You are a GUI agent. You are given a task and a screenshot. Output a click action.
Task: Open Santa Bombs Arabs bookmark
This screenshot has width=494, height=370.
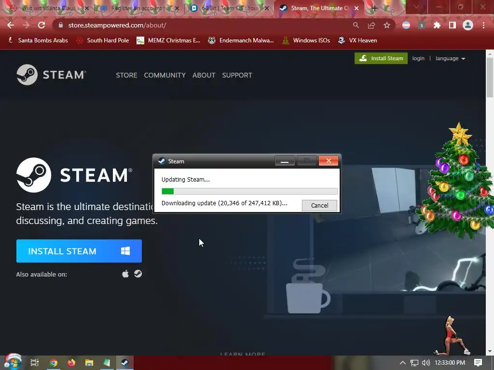[38, 40]
